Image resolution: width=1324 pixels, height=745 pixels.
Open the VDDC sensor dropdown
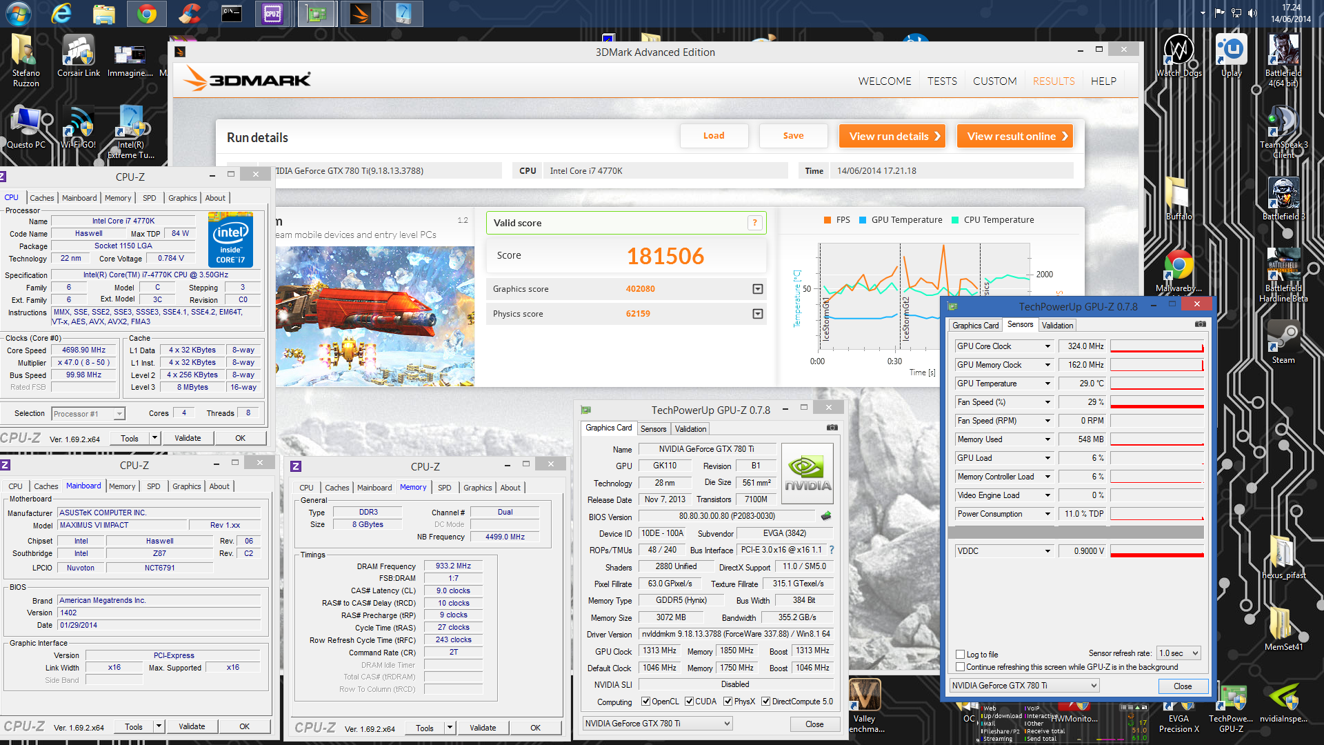1047,551
